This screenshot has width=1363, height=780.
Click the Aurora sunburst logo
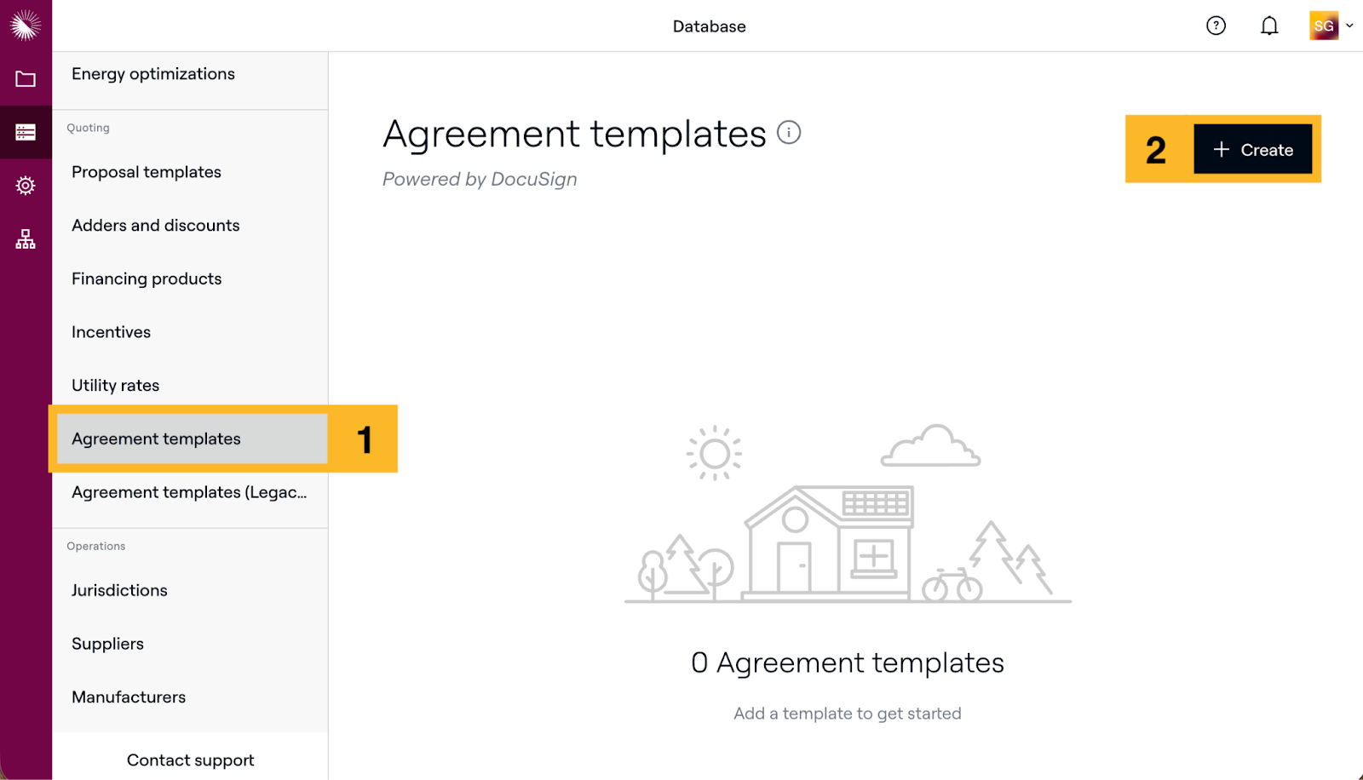26,26
